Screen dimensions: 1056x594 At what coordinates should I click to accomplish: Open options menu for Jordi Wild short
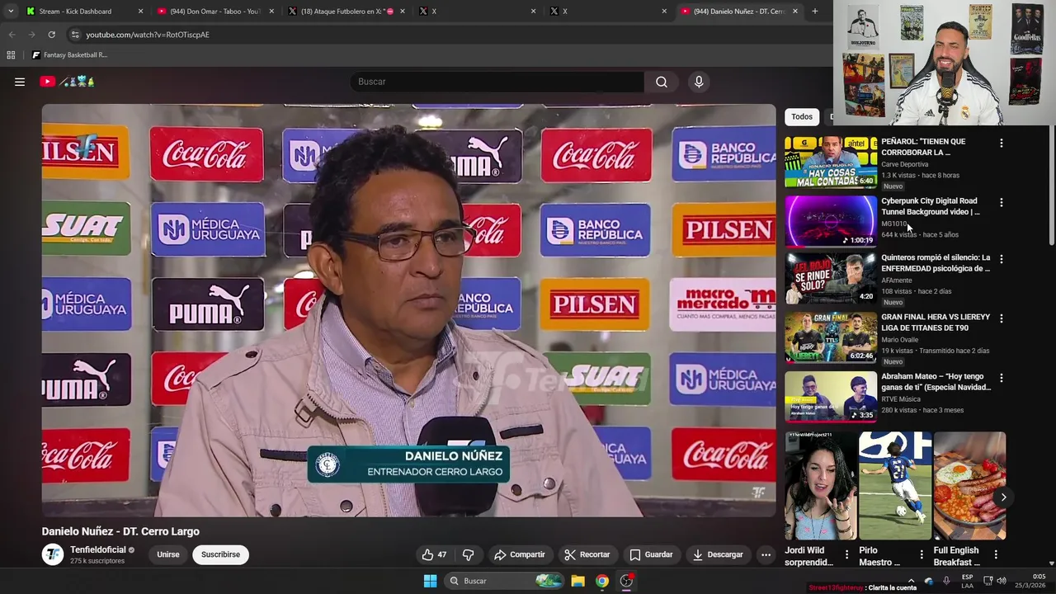pyautogui.click(x=846, y=554)
